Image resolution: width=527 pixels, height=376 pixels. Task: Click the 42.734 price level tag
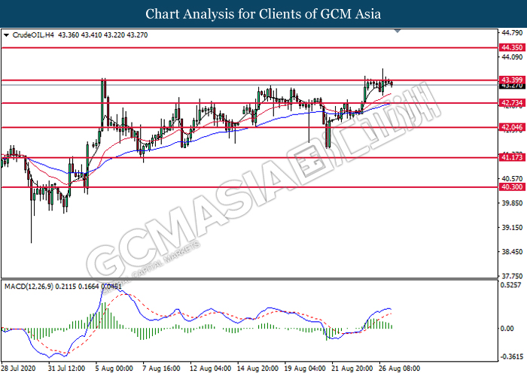point(511,102)
